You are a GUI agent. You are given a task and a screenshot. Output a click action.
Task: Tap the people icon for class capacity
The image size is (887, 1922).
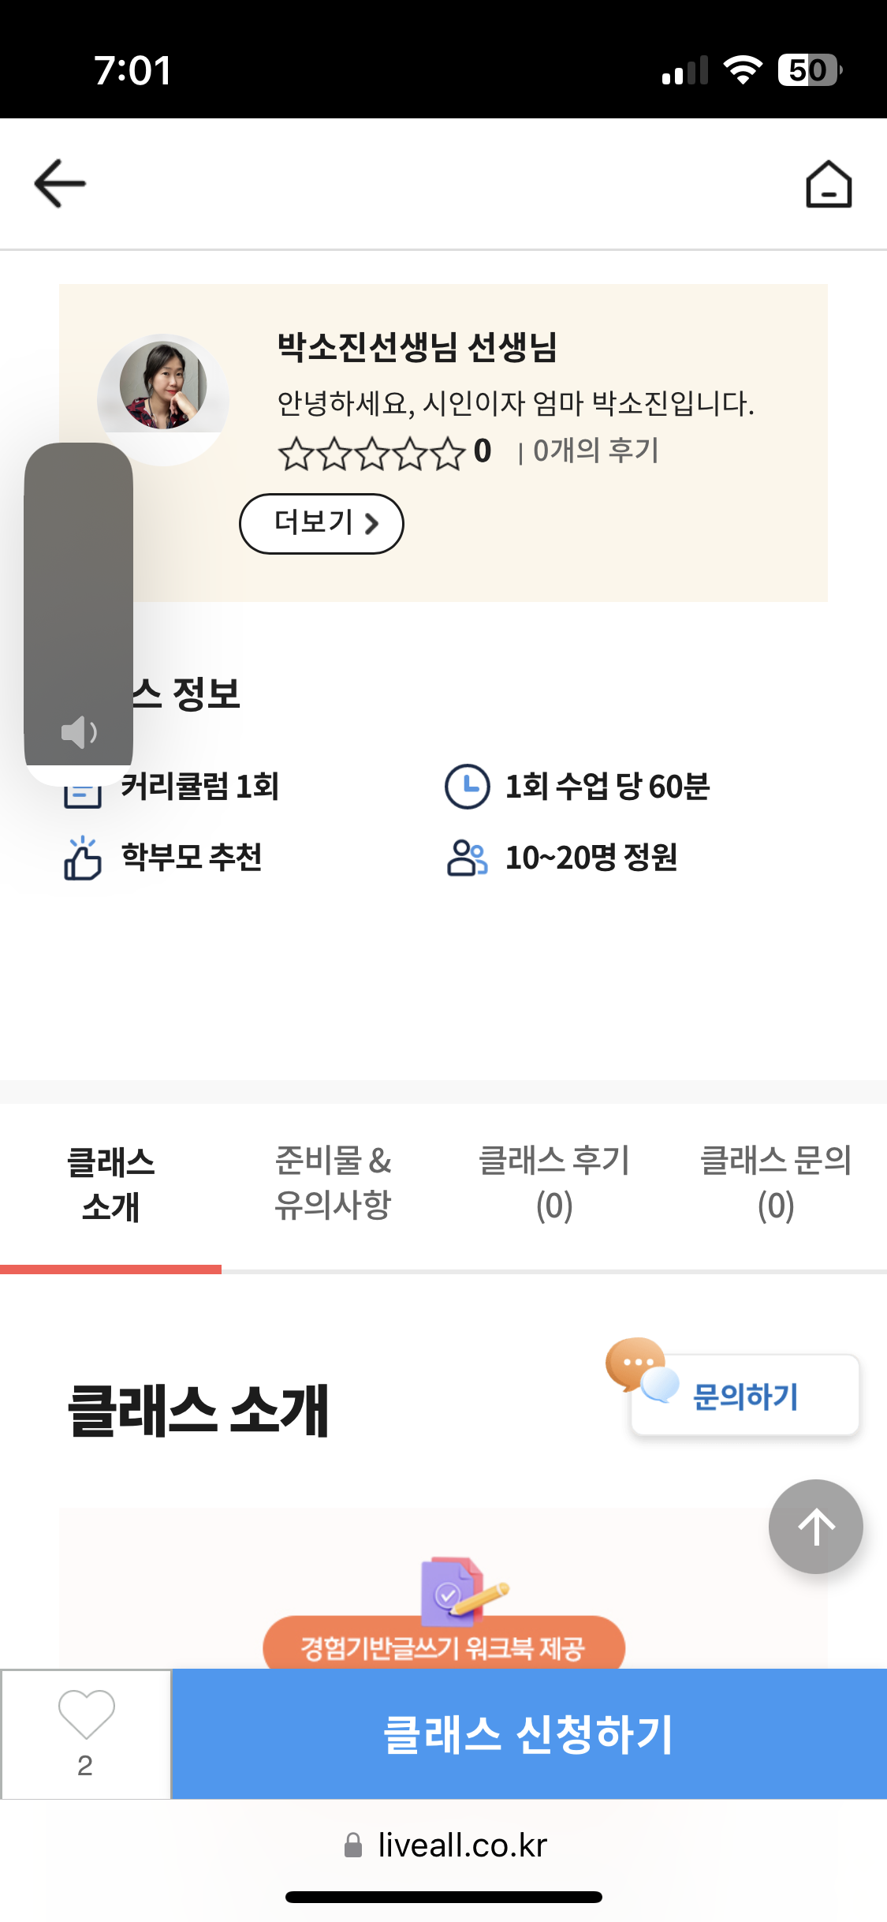click(x=467, y=858)
